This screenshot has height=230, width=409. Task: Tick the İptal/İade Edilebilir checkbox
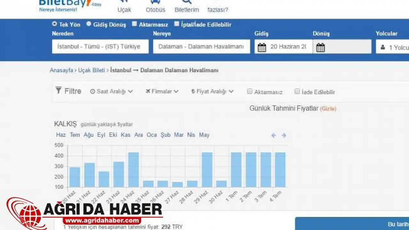click(x=176, y=24)
